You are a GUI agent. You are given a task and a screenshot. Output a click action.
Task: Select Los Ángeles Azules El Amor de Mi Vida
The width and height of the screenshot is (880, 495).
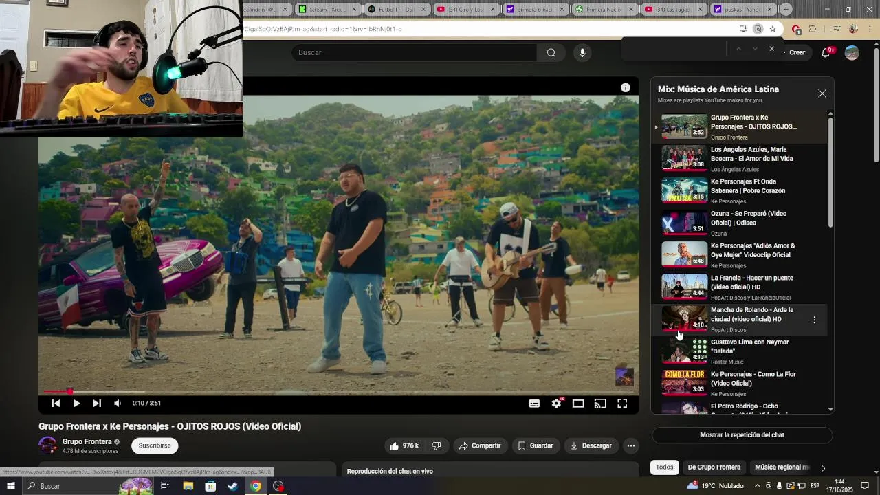(740, 159)
